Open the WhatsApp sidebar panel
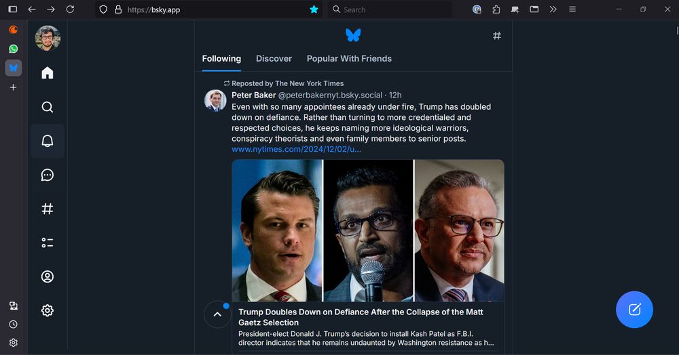Image resolution: width=679 pixels, height=355 pixels. [x=13, y=49]
